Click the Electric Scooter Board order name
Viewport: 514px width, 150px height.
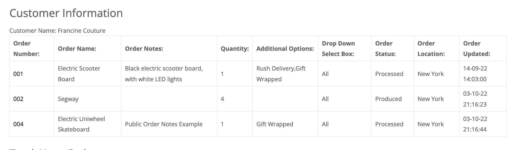tap(79, 74)
